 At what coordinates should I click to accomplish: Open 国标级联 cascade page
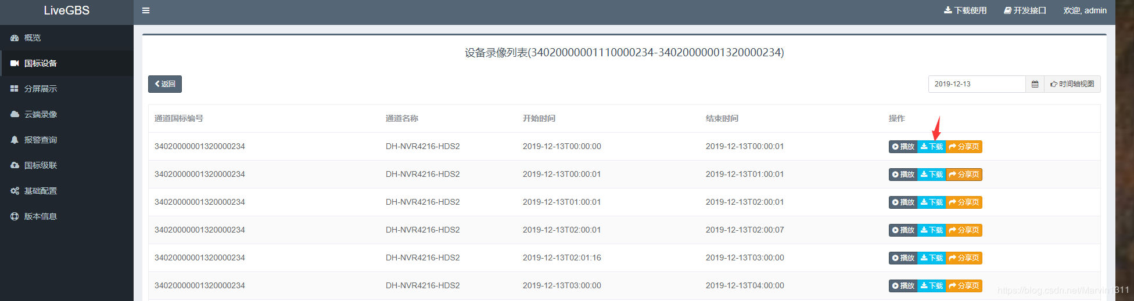67,165
